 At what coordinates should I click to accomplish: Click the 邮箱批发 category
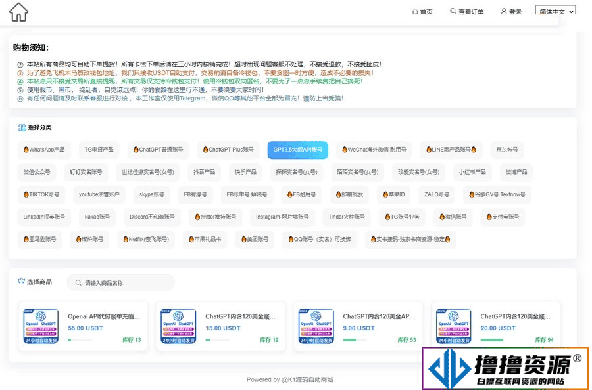click(x=349, y=194)
